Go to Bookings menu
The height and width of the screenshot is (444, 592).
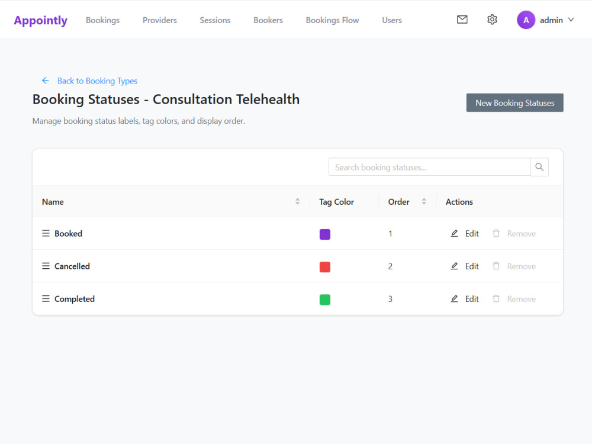click(102, 20)
